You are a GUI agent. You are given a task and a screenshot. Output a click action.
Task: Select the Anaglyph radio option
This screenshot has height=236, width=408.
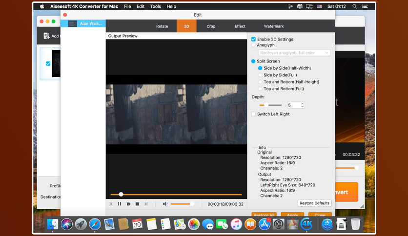pos(253,45)
